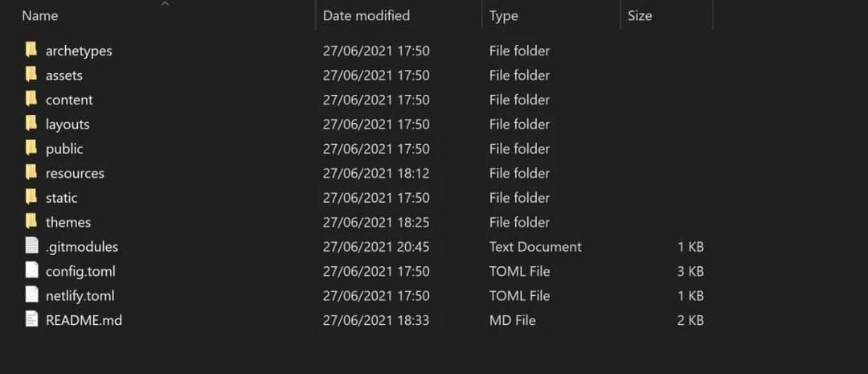This screenshot has width=868, height=374.
Task: Click the Type column header
Action: click(504, 15)
